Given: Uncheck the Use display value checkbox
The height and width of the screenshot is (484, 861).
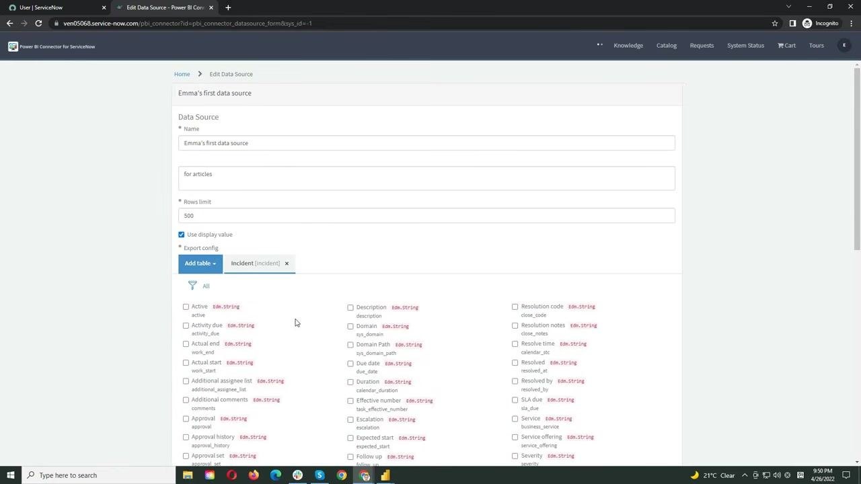Looking at the screenshot, I should [x=181, y=235].
